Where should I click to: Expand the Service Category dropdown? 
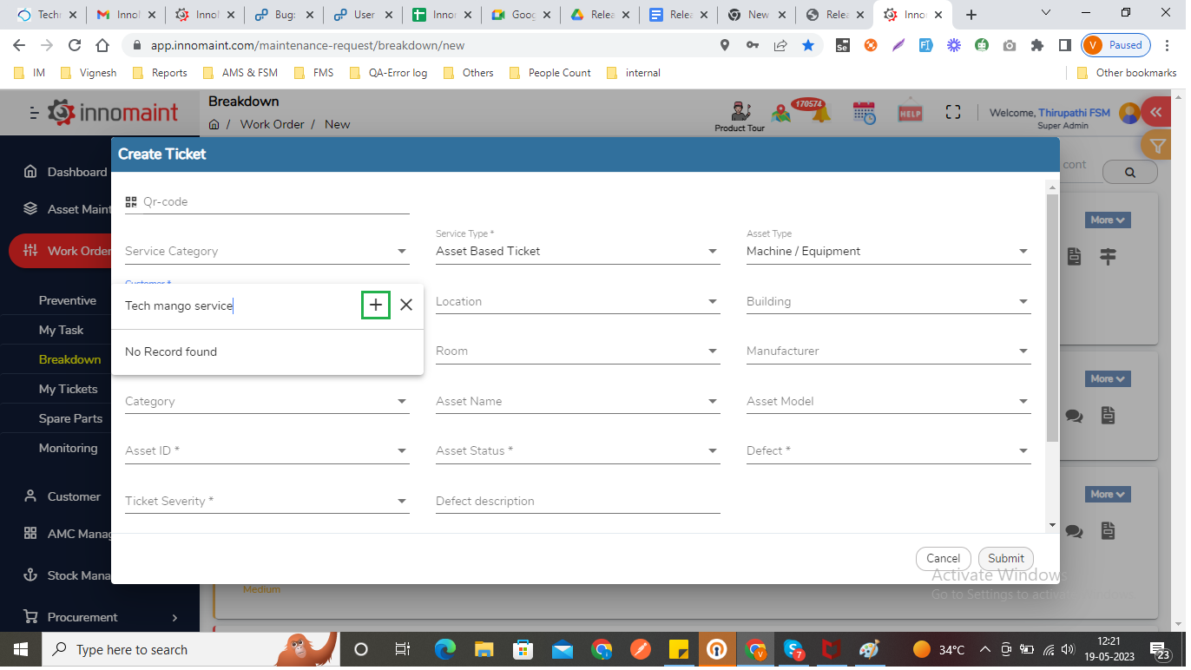pyautogui.click(x=266, y=252)
